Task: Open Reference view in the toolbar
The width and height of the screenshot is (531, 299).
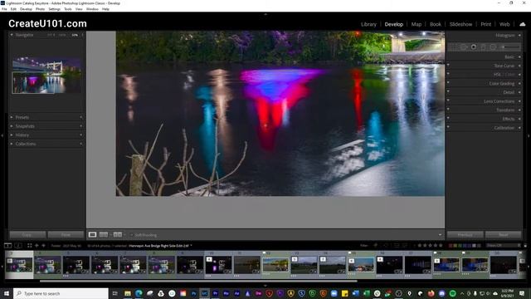Action: [104, 234]
